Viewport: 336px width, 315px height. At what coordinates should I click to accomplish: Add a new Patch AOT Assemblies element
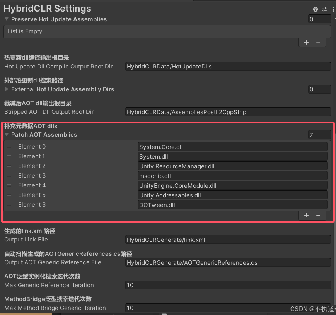(306, 215)
